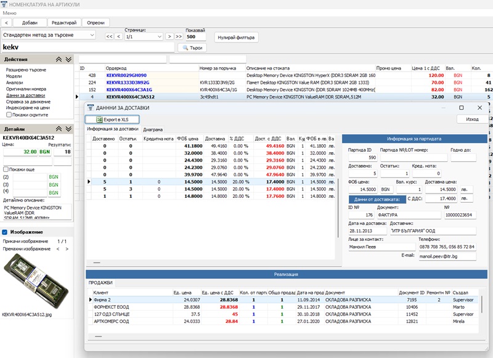Image resolution: width=493 pixels, height=358 pixels.
Task: Show next product image arrow
Action: (67, 249)
